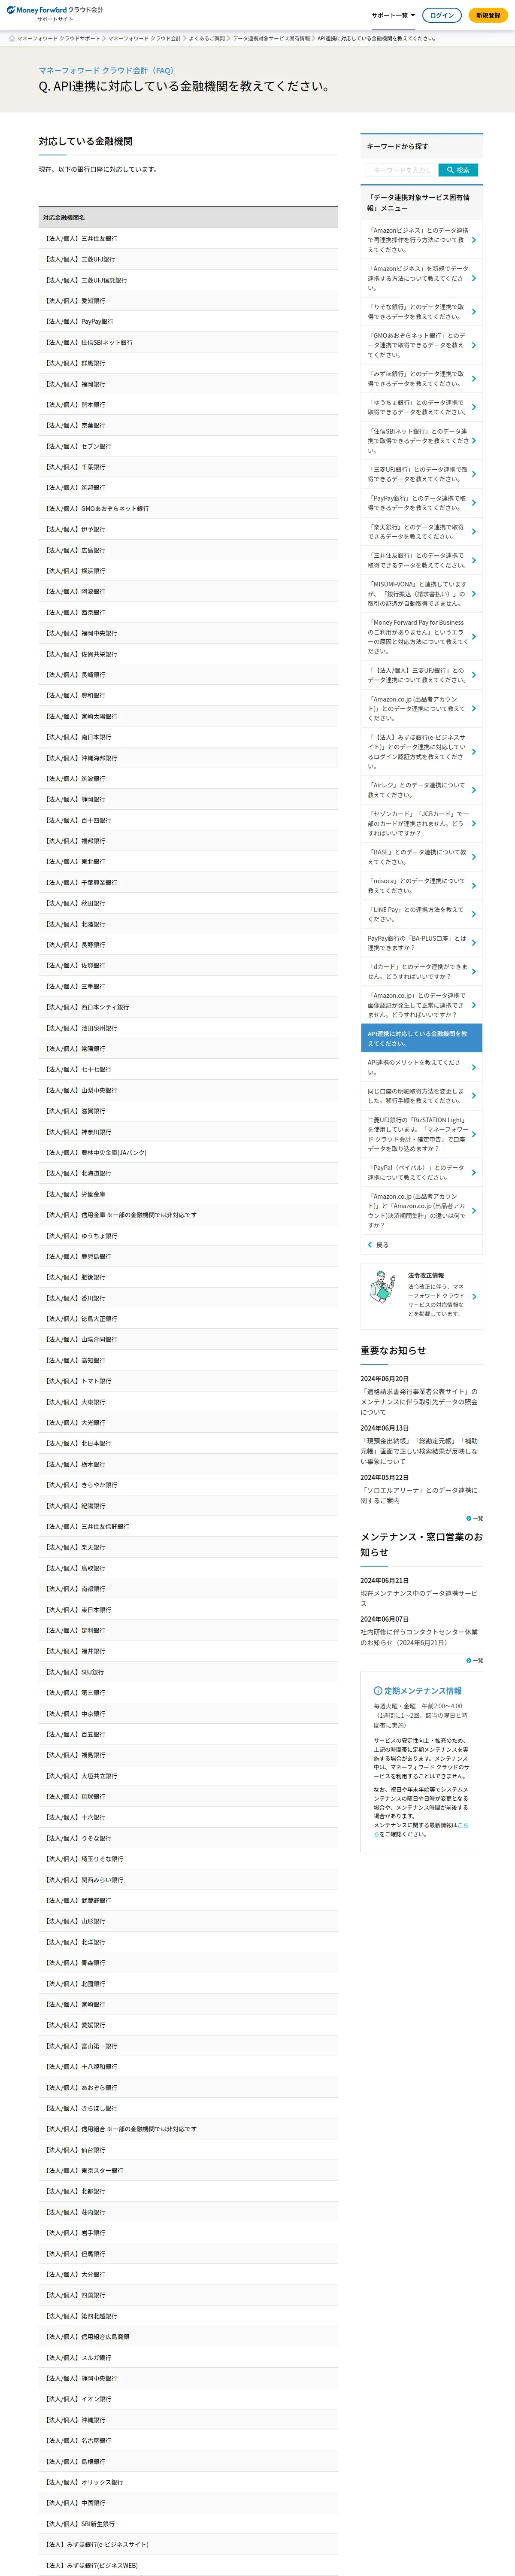Click the 検索 button with magnifier icon

point(458,170)
